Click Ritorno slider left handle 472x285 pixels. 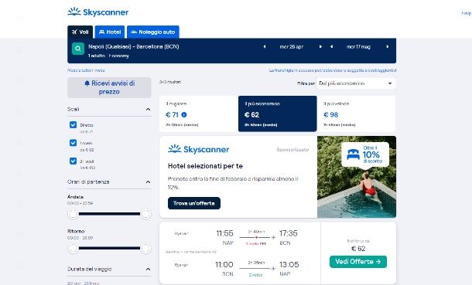tap(73, 249)
